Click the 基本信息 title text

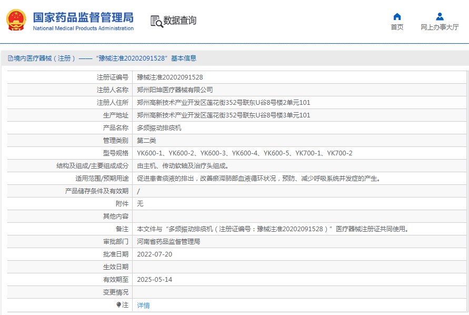point(184,58)
